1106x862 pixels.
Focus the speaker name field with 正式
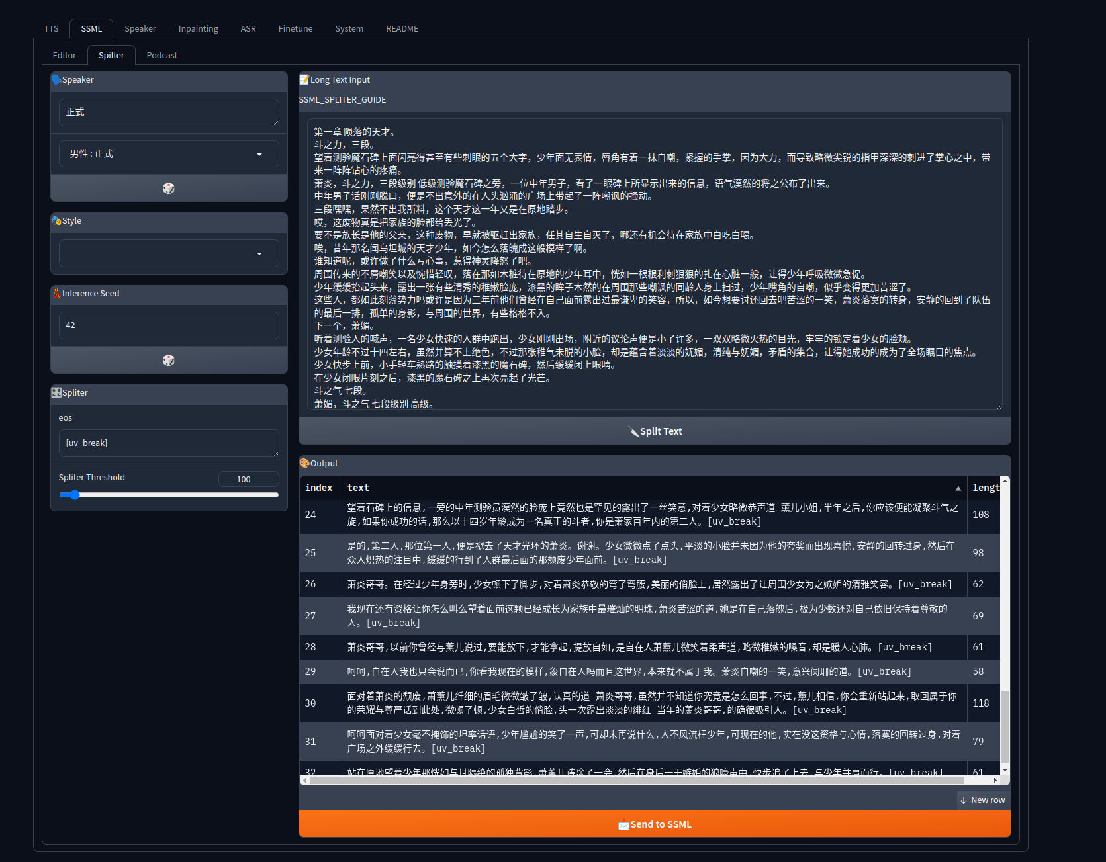169,112
